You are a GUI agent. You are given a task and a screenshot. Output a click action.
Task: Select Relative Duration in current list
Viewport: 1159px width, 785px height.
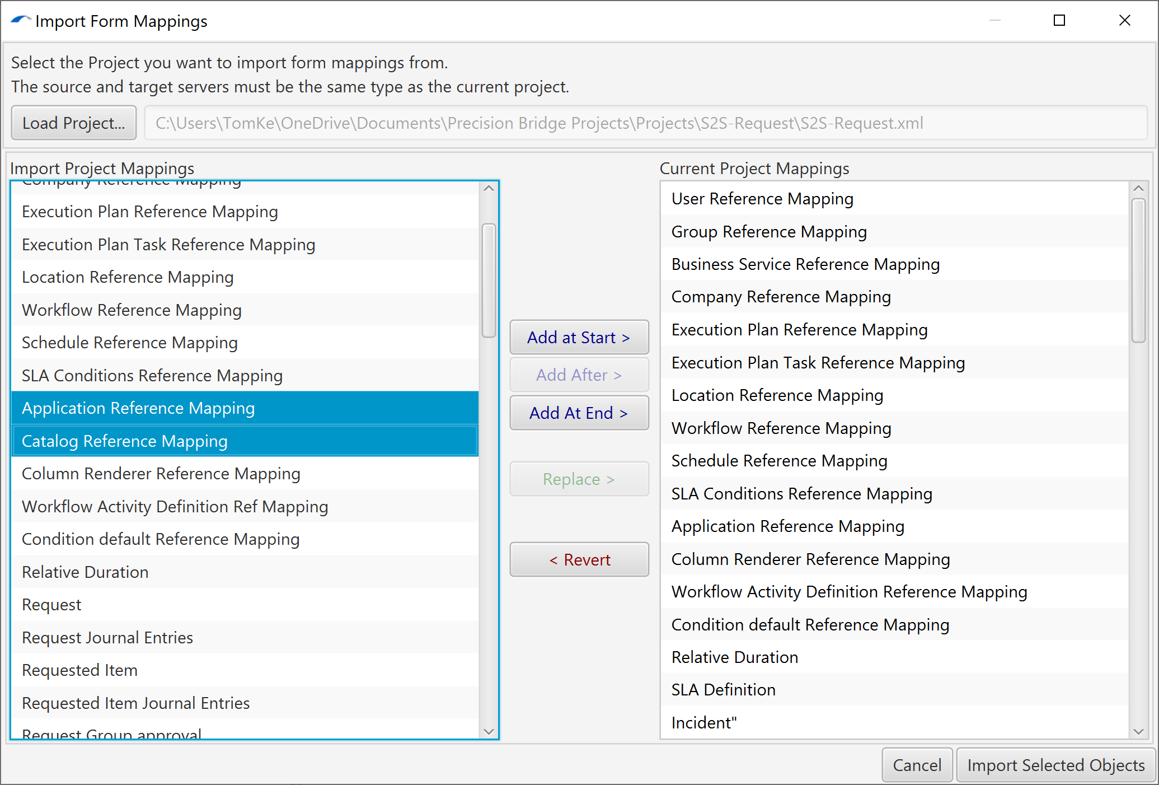point(895,657)
